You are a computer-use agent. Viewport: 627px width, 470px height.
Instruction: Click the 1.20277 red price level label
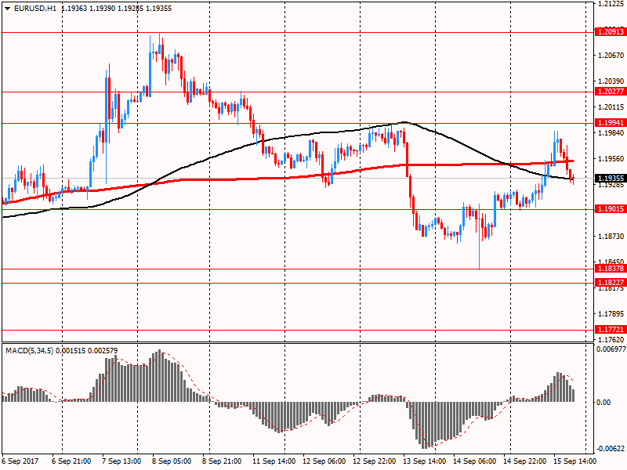[611, 92]
